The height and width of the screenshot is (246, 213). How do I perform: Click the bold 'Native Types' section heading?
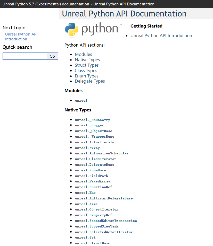tap(78, 110)
